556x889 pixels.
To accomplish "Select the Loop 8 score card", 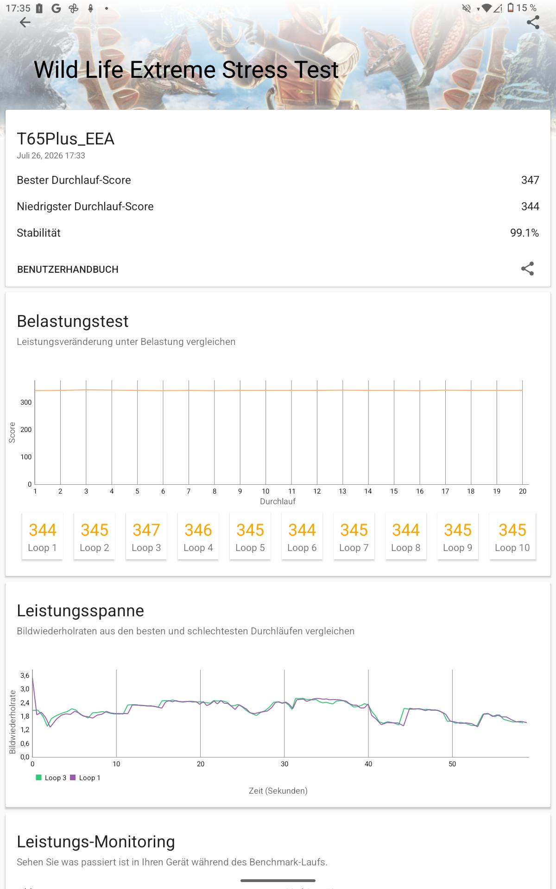I will click(x=405, y=536).
